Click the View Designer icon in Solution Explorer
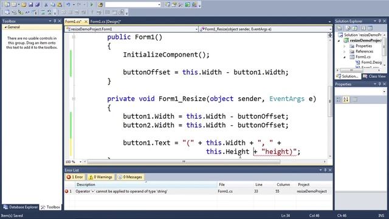Viewport: 389px width, 219px height. pyautogui.click(x=370, y=28)
